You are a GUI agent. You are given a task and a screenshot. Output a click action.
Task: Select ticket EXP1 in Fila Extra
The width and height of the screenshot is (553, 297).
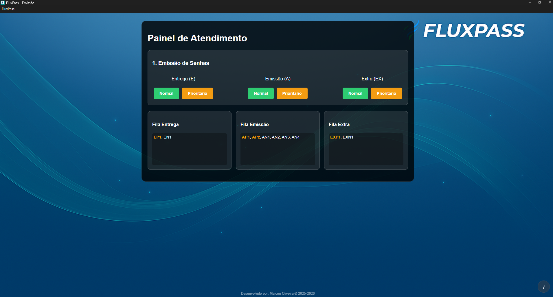(x=335, y=137)
